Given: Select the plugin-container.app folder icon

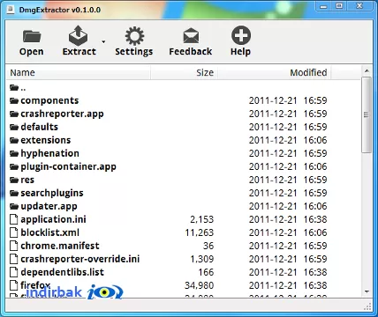Looking at the screenshot, I should [14, 166].
